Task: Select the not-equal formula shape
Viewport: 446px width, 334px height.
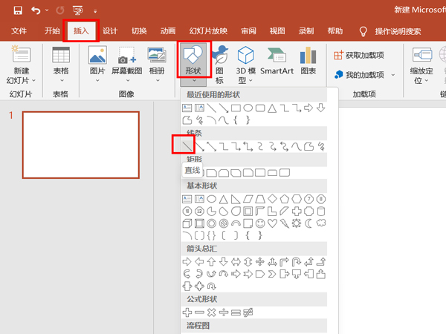Action: [249, 312]
